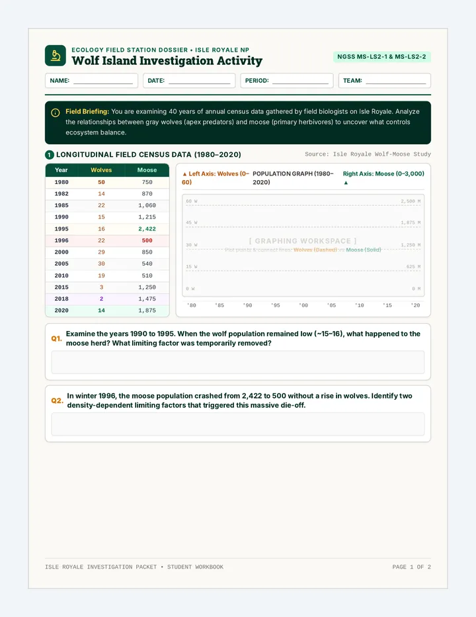This screenshot has width=476, height=617.
Task: Click the GRAPHING WORKSPACE placeholder text
Action: (x=303, y=241)
